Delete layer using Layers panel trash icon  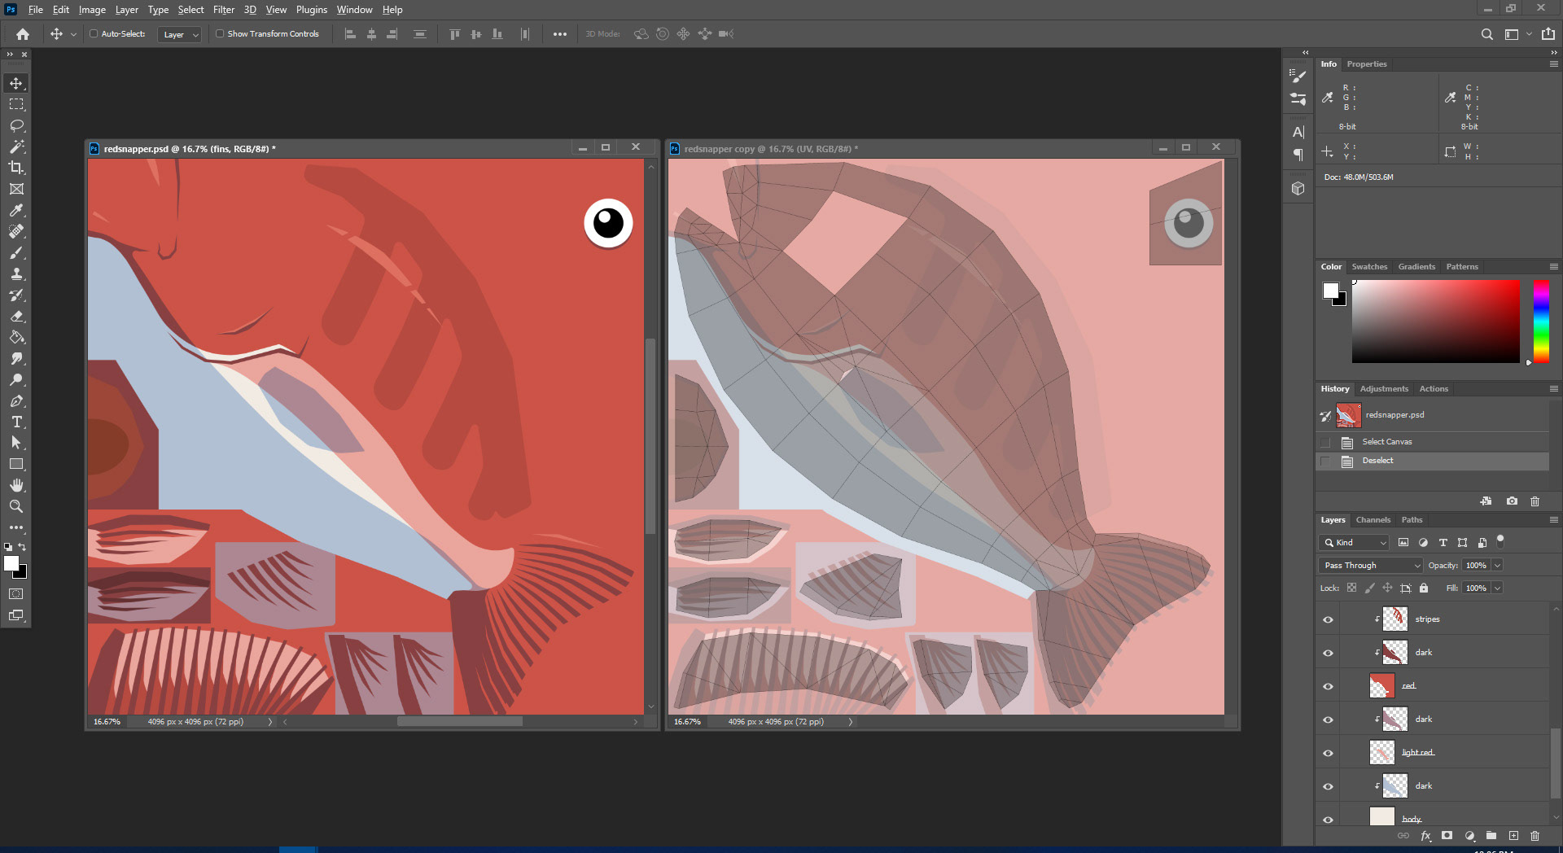click(x=1535, y=836)
